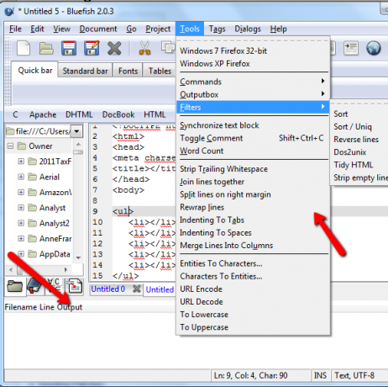Click the Close document X icon
This screenshot has width=388, height=387.
[114, 48]
